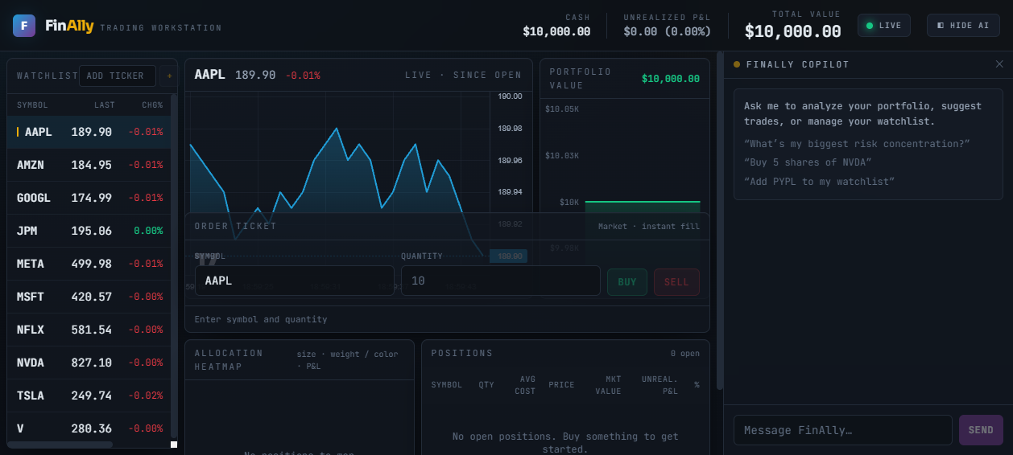
Task: Click the unrealized P&L $0.00 (0.00%) value
Action: tap(667, 31)
